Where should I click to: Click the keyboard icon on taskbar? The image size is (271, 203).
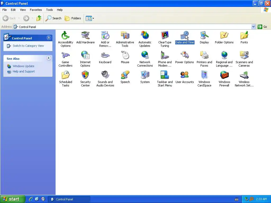[237, 199]
